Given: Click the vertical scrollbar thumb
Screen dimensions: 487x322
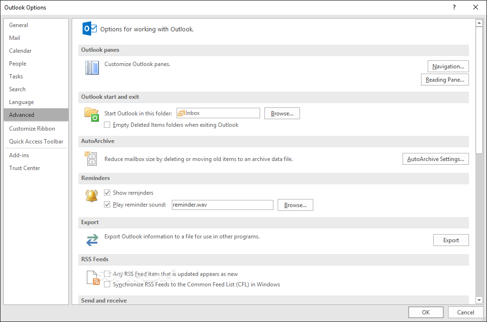Looking at the screenshot, I should click(479, 90).
